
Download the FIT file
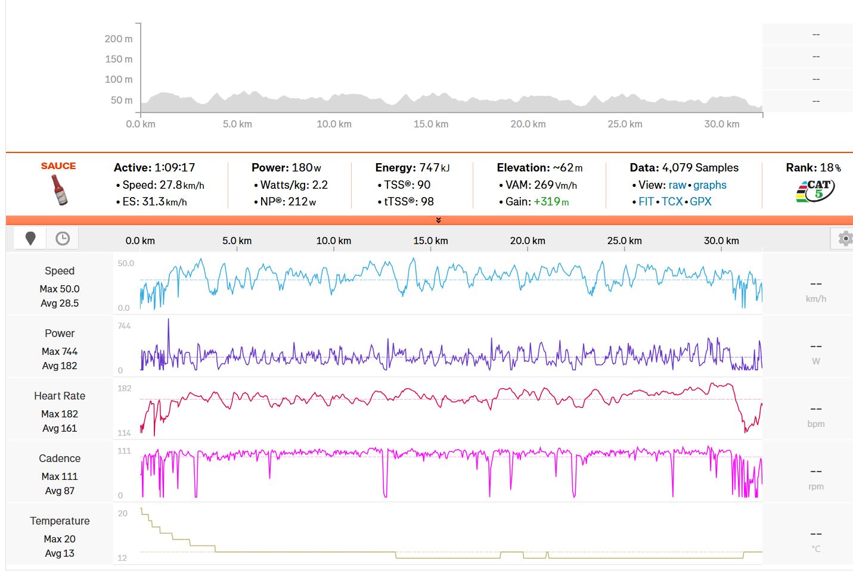pyautogui.click(x=646, y=202)
